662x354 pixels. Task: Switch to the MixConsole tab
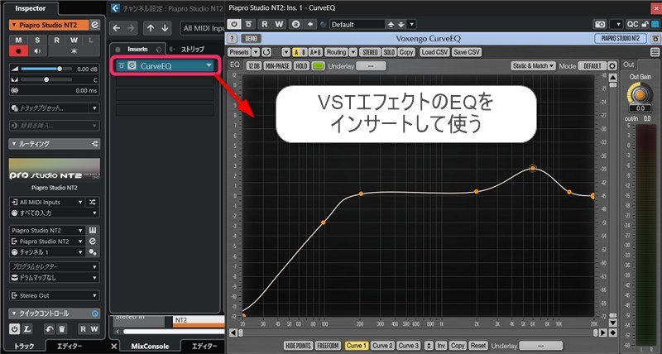click(150, 347)
